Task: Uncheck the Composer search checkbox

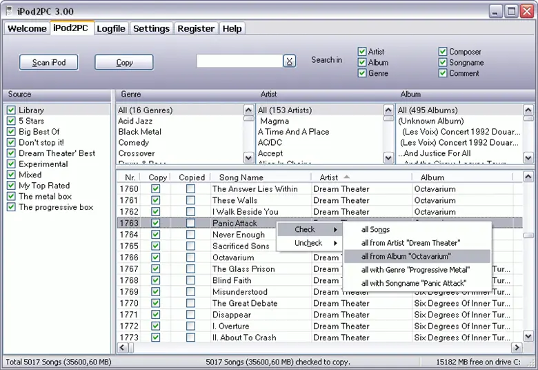Action: click(443, 52)
